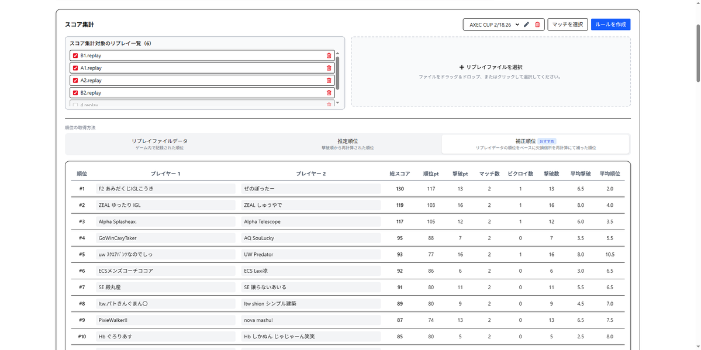Click player field nova mashu!
Viewport: 701px width, 350px height.
click(x=310, y=320)
